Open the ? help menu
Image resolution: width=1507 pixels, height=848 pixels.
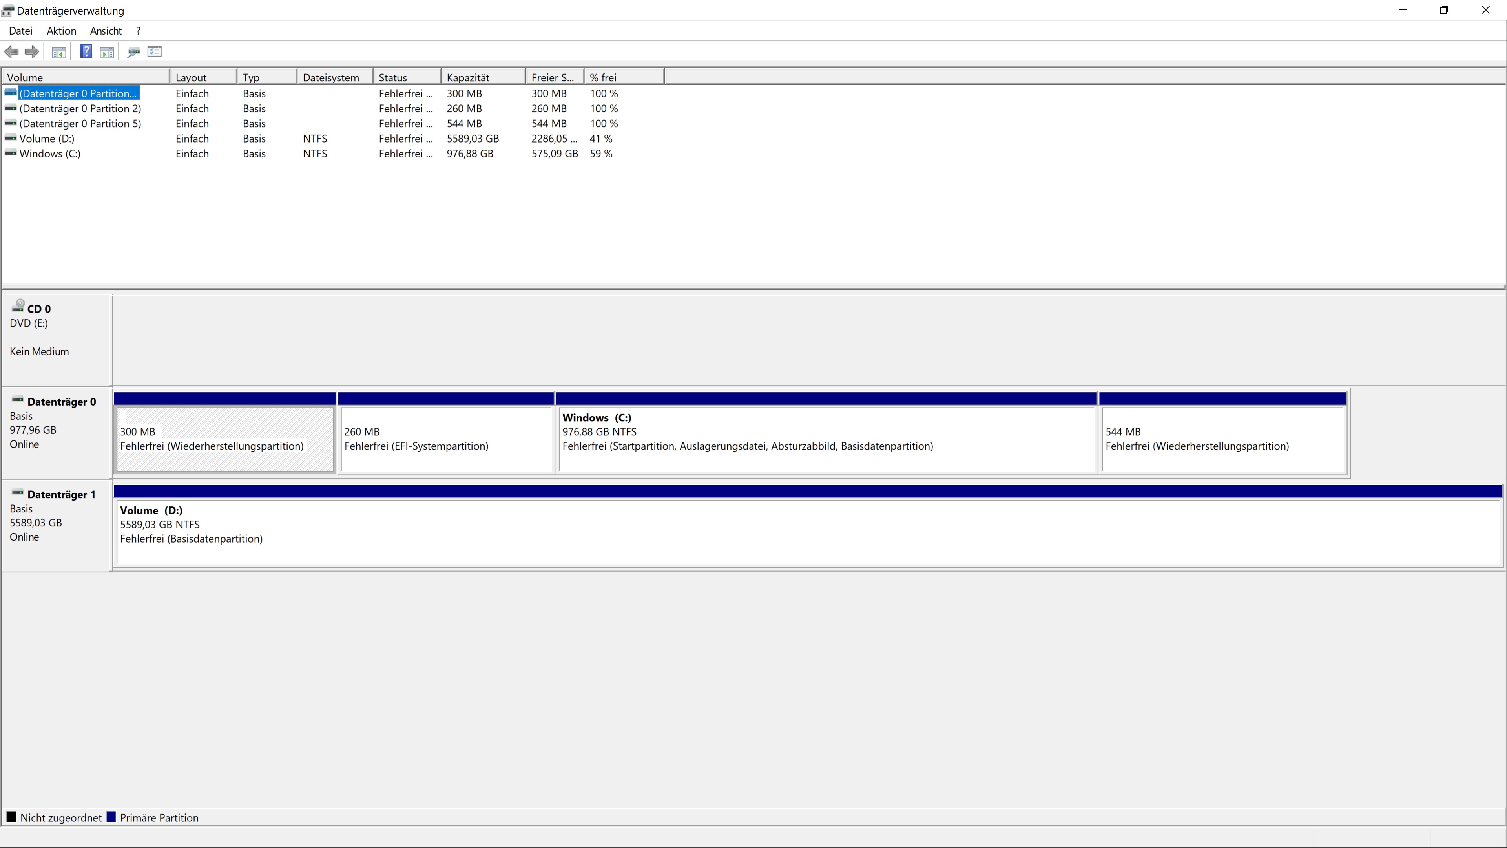[138, 31]
